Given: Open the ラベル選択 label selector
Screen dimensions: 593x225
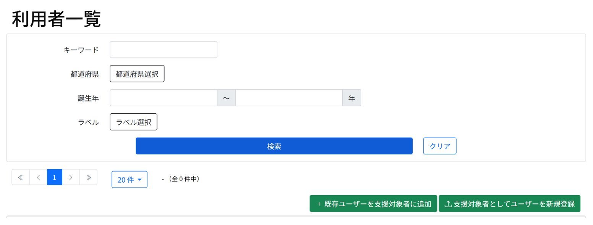Looking at the screenshot, I should pyautogui.click(x=133, y=122).
